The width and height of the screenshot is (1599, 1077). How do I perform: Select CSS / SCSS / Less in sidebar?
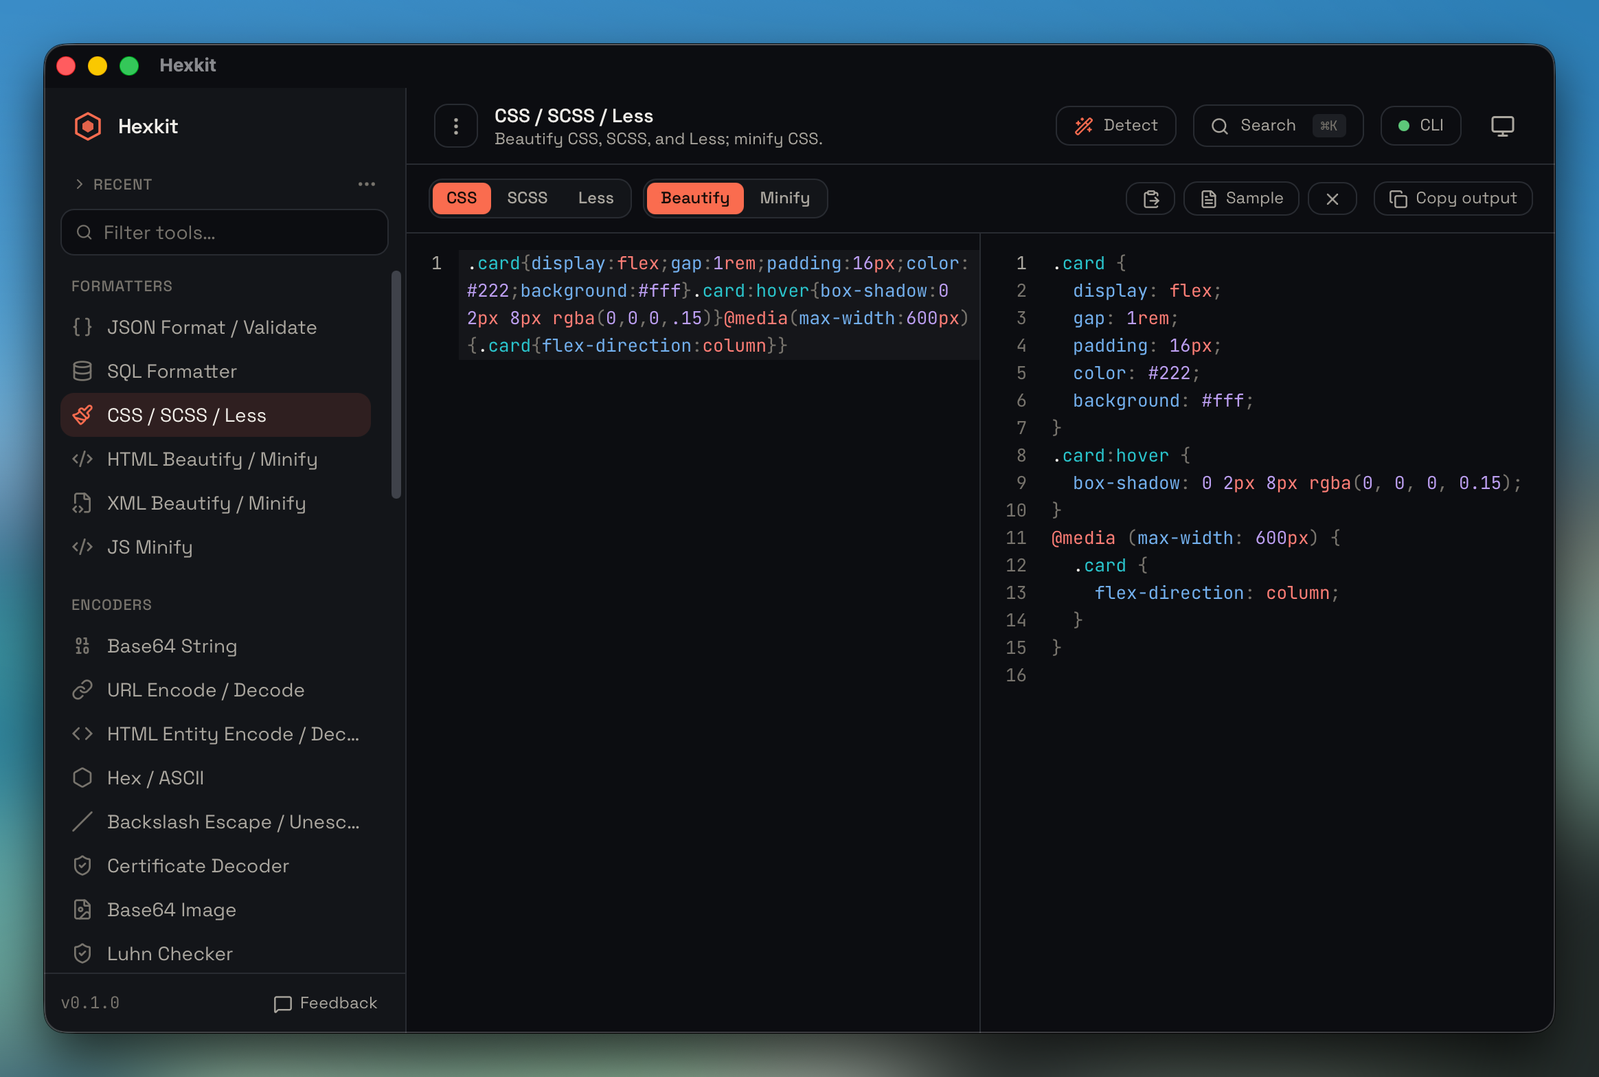click(x=216, y=416)
